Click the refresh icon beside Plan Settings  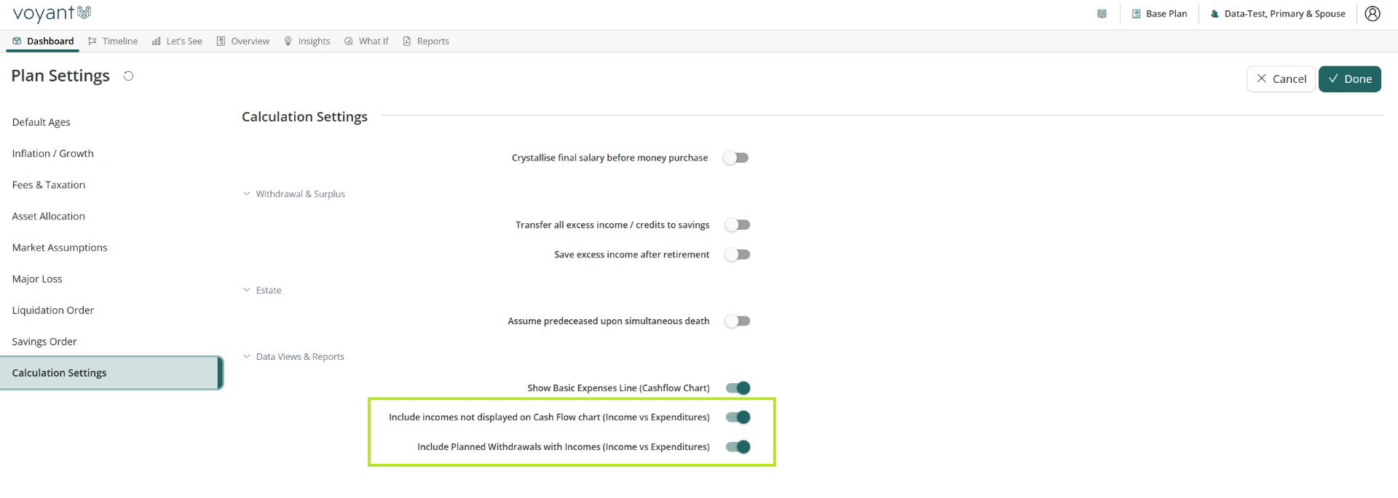coord(129,76)
